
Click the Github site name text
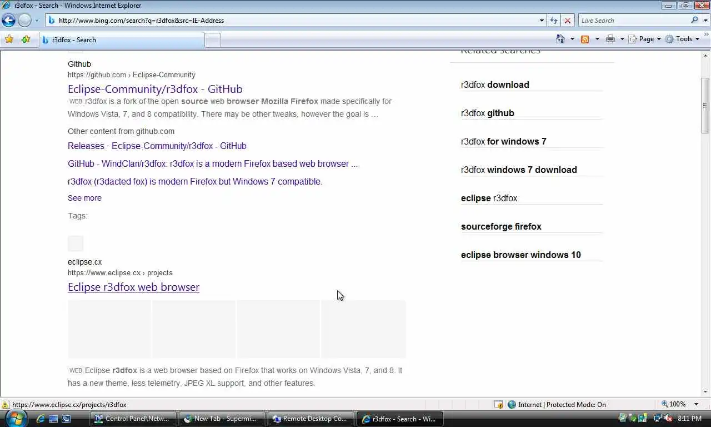(x=79, y=64)
